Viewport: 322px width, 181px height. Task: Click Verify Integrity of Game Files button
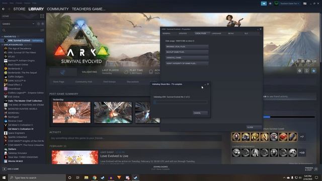pos(187,63)
